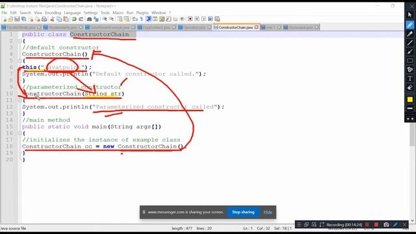
Task: Click the Zoom Out toolbar icon
Action: [x=111, y=19]
